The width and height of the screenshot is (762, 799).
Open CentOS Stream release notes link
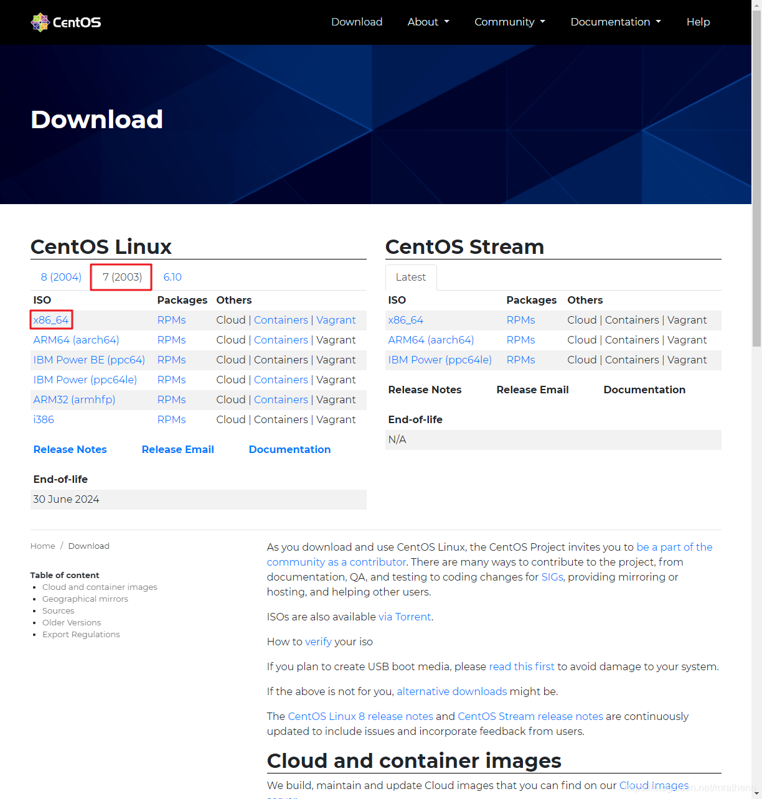tap(530, 716)
